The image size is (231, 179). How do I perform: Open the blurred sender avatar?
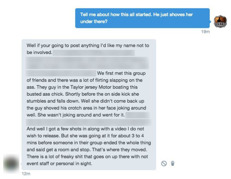(11, 164)
